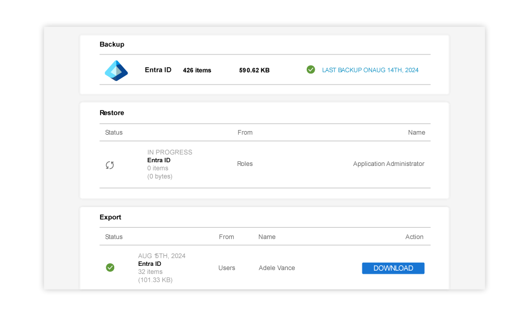Click the Export table Status column header
Image resolution: width=529 pixels, height=315 pixels.
coord(114,237)
